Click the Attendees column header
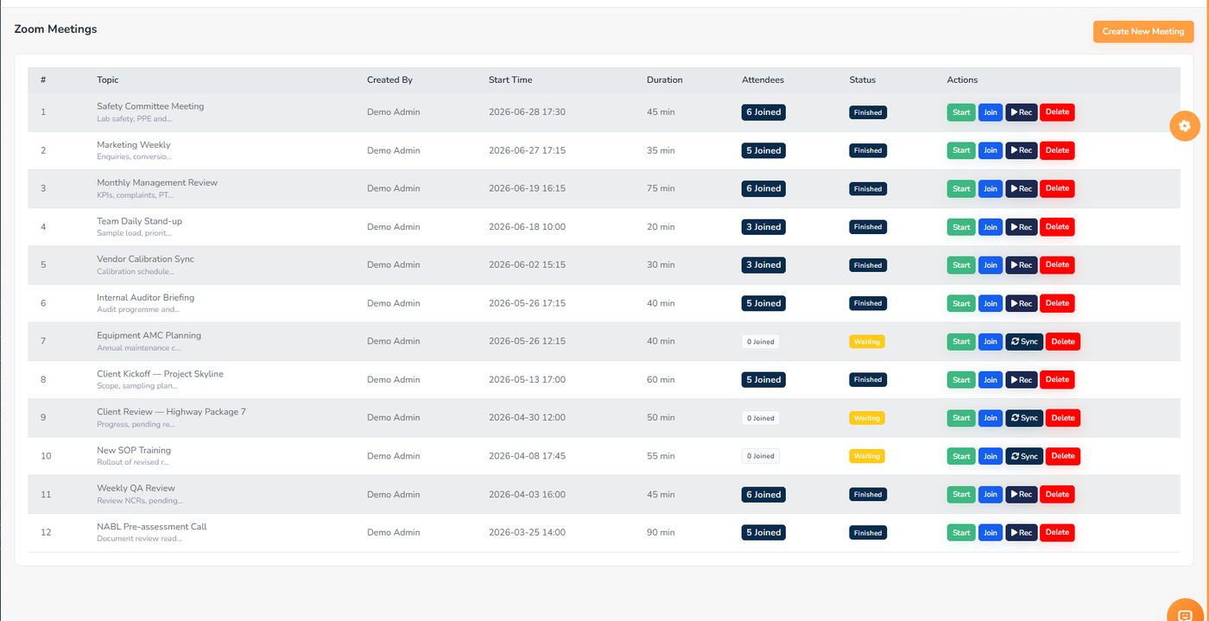 tap(763, 79)
